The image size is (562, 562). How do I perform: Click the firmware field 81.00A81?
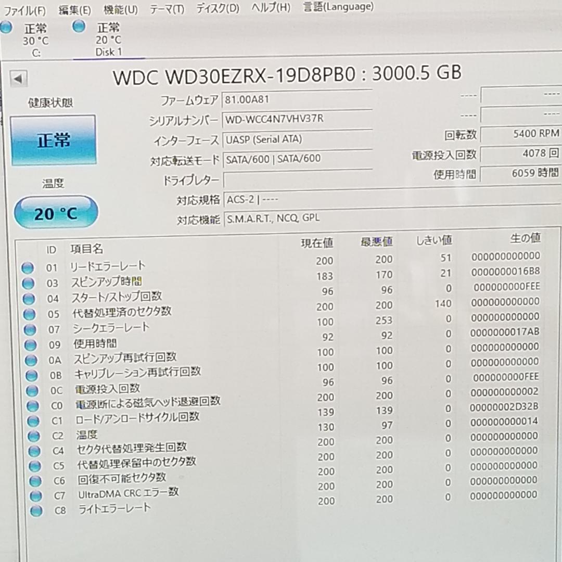click(x=297, y=99)
